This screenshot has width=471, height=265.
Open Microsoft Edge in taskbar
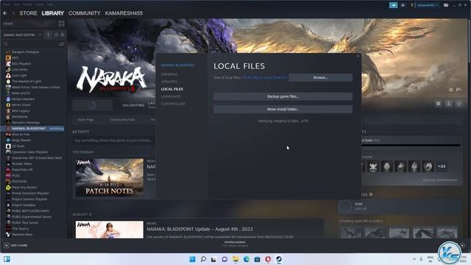point(247,259)
